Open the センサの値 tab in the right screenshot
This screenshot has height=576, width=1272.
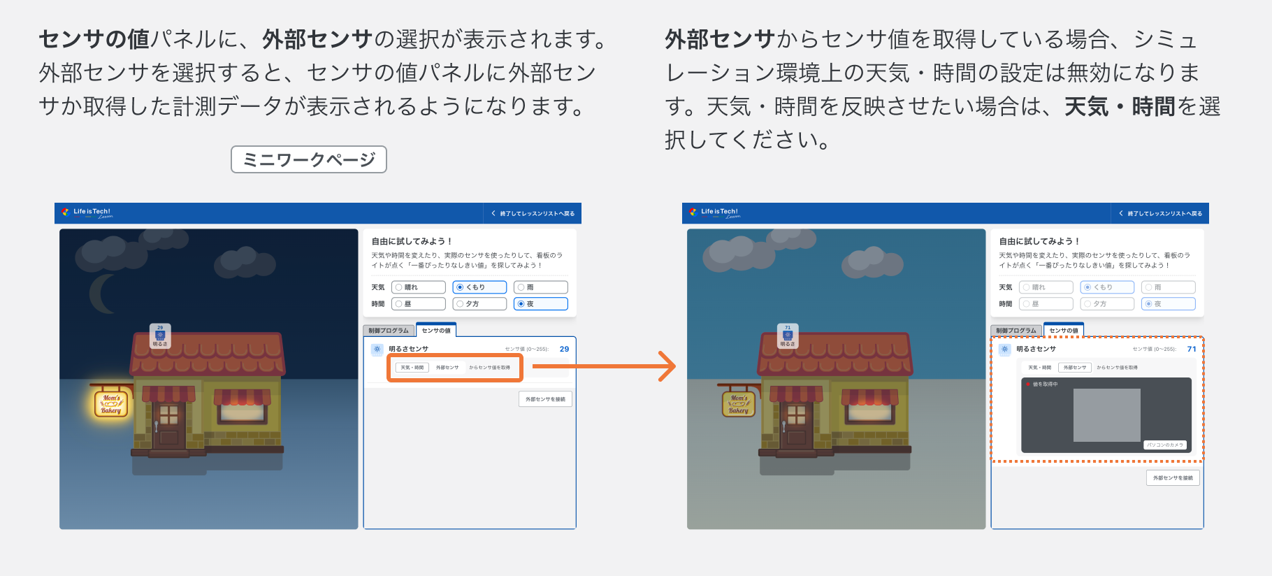(x=1063, y=331)
